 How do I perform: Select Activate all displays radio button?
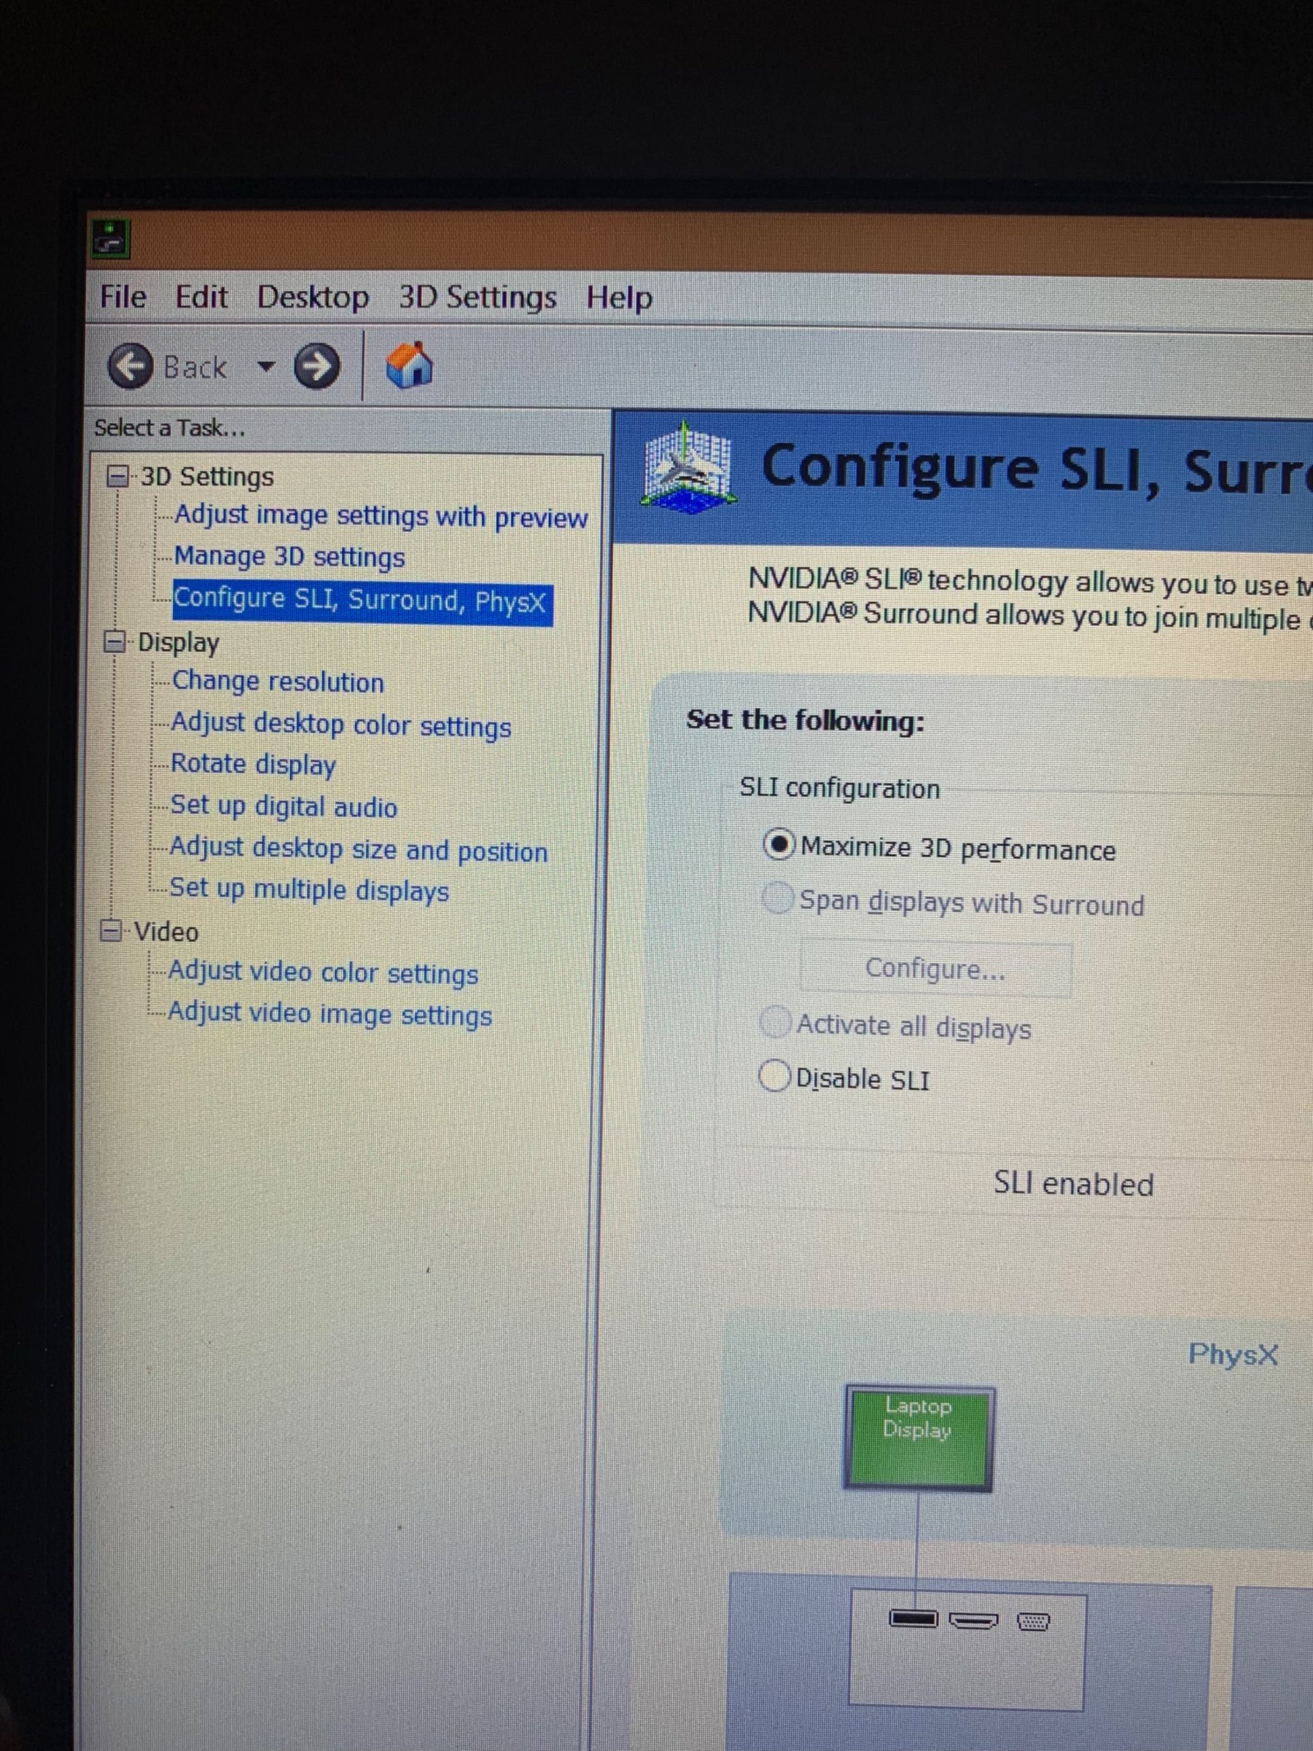775,1021
